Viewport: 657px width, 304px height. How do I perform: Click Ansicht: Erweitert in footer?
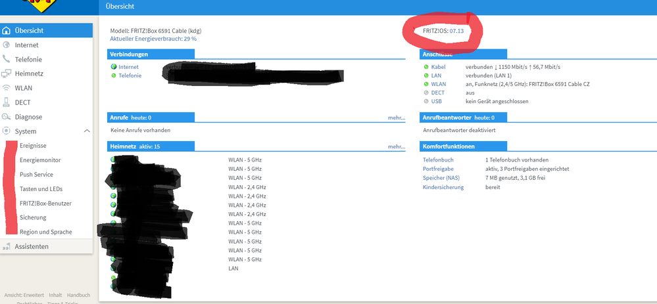coord(24,295)
